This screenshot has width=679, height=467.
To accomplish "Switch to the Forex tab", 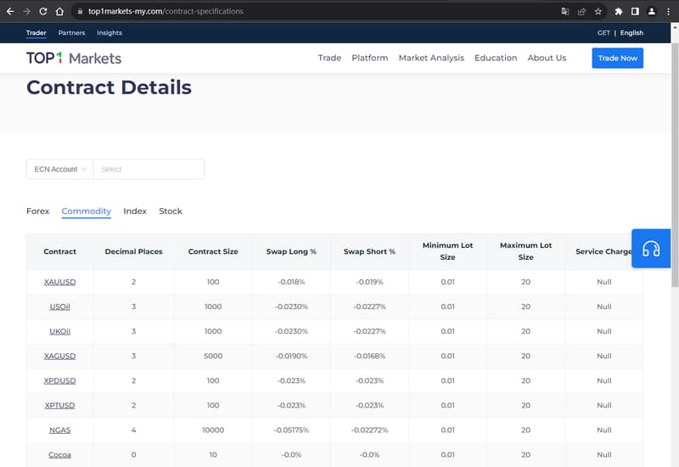I will [37, 211].
